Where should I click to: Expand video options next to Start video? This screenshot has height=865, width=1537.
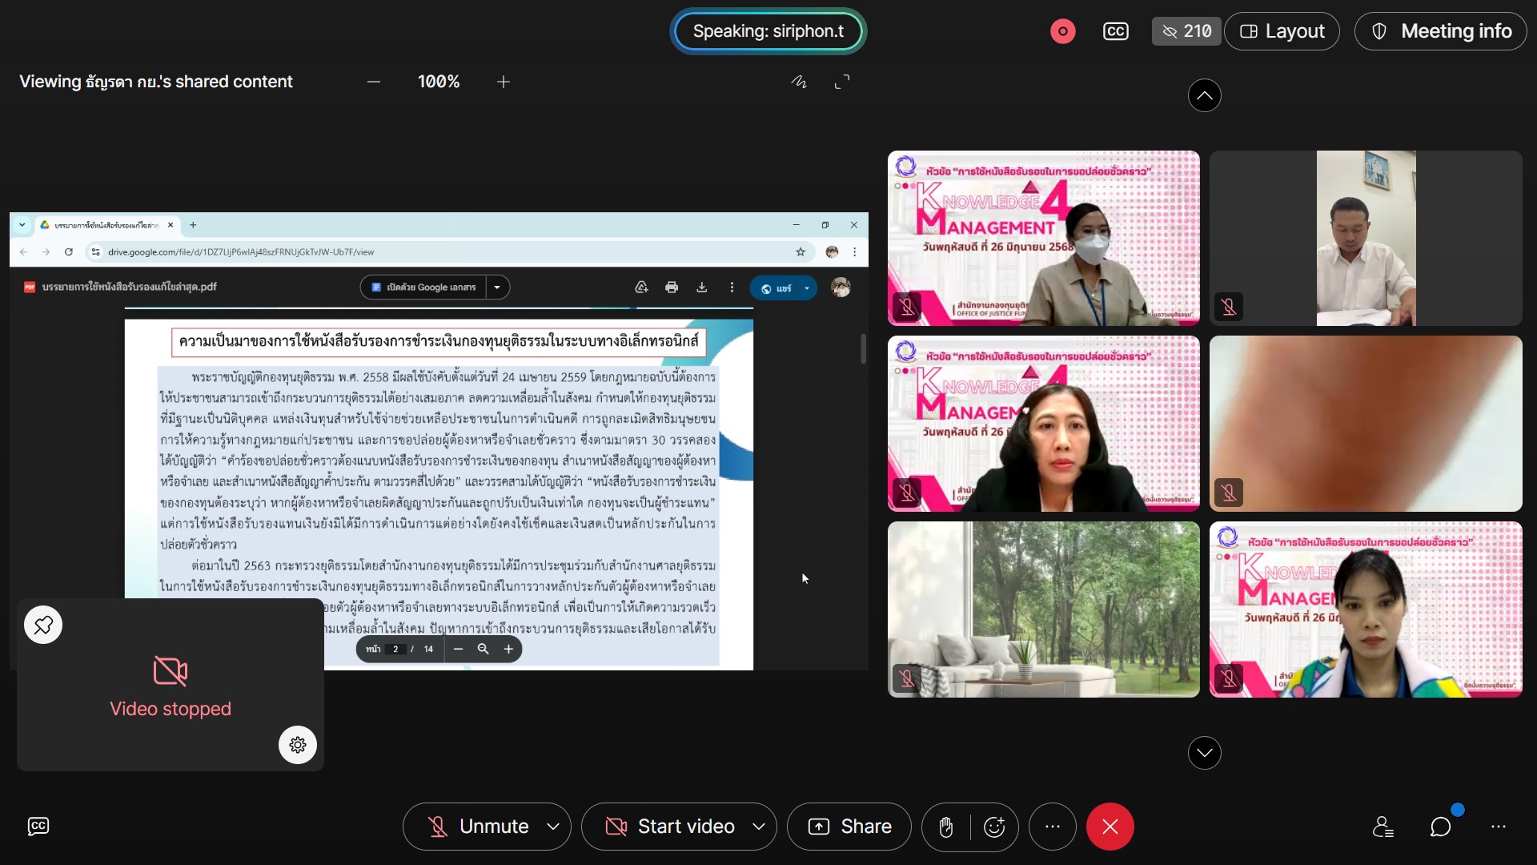[x=759, y=827]
